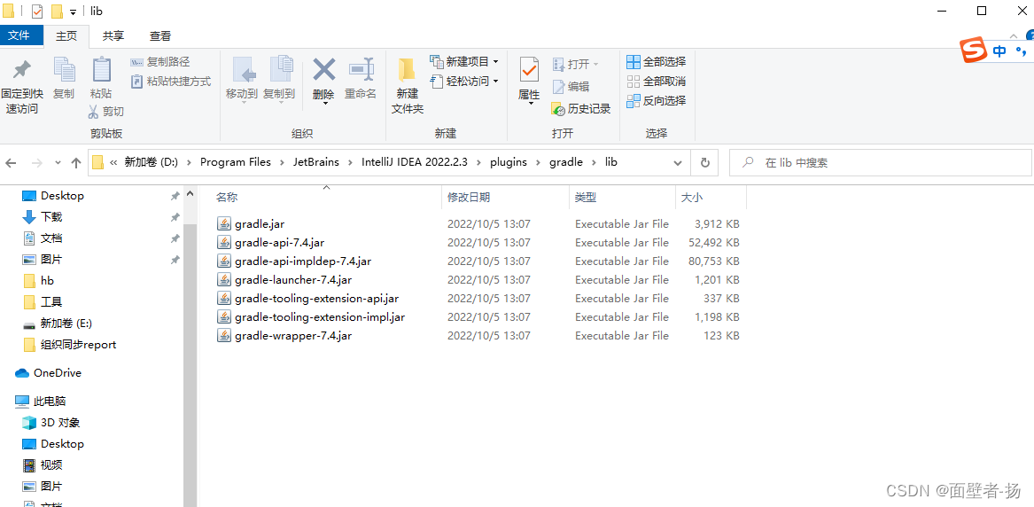Screen dimensions: 1034x507
Task: Click Program Files in the address path
Action: (x=236, y=162)
